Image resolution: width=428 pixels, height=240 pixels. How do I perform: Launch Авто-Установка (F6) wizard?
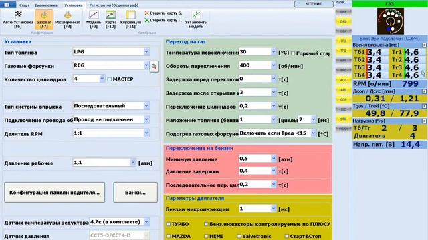[x=18, y=19]
